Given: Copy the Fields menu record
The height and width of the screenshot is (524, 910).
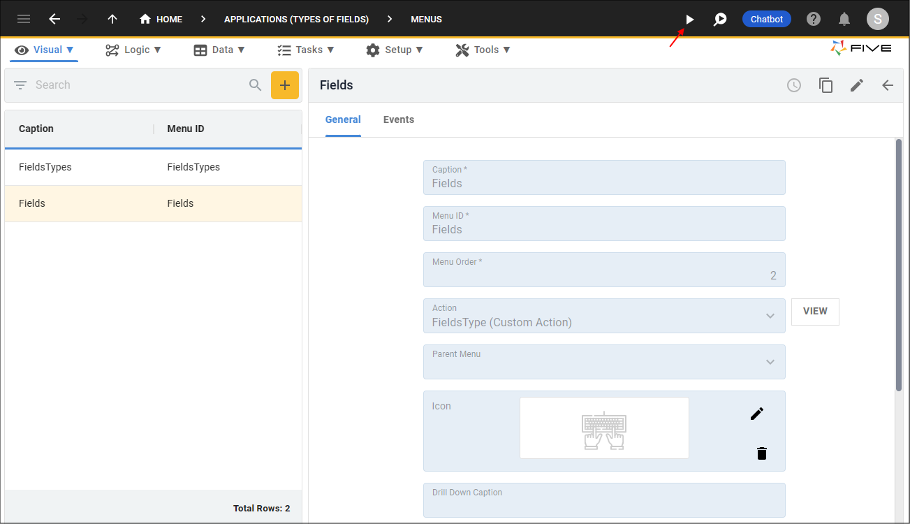Looking at the screenshot, I should click(825, 85).
